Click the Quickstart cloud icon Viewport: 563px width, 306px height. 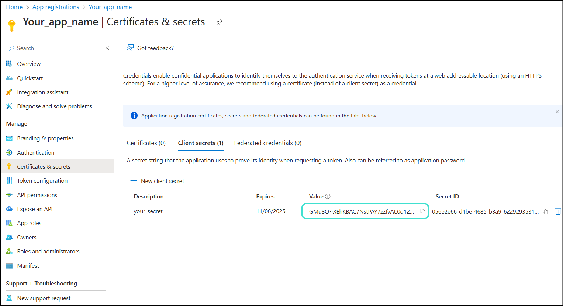(x=9, y=78)
